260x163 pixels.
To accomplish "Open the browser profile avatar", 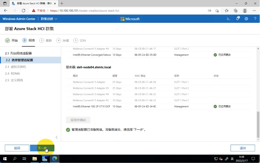I will pyautogui.click(x=245, y=11).
